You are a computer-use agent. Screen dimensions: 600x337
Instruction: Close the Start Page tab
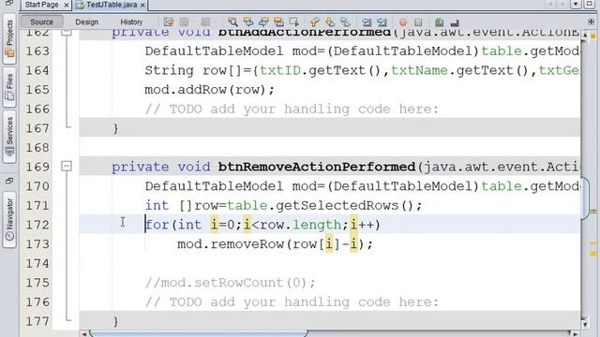(x=67, y=5)
